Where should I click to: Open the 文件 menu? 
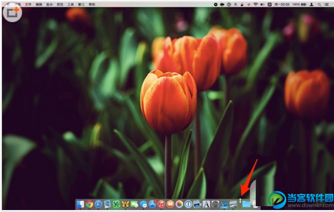click(28, 4)
